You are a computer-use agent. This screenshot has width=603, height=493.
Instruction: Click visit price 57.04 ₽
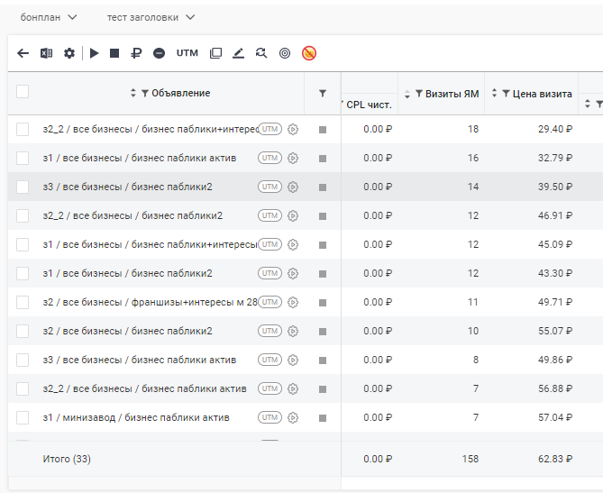[x=555, y=417]
